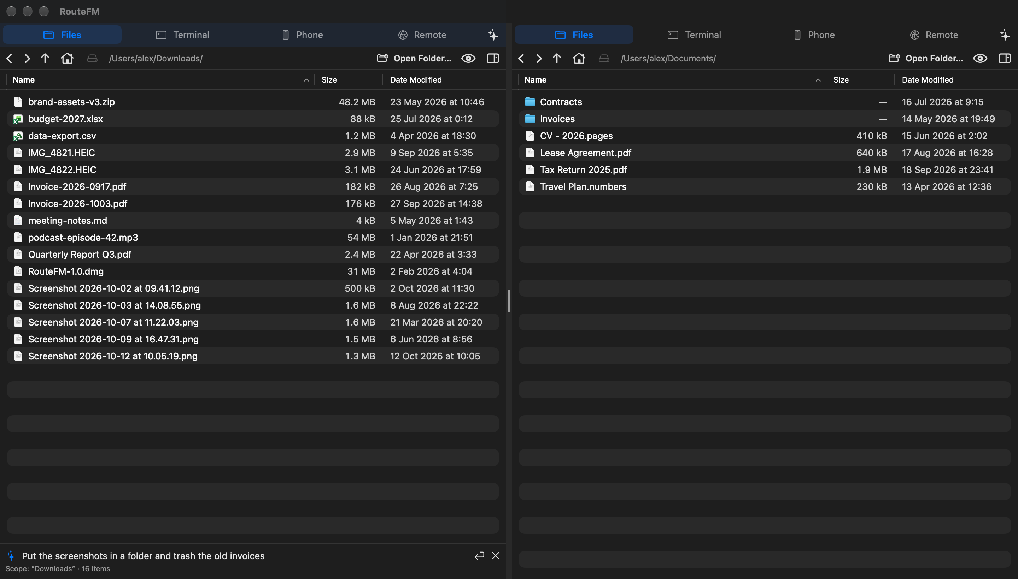Toggle sidebar panel in the Downloads pane
Screen dimensions: 1018x579
pyautogui.click(x=493, y=59)
